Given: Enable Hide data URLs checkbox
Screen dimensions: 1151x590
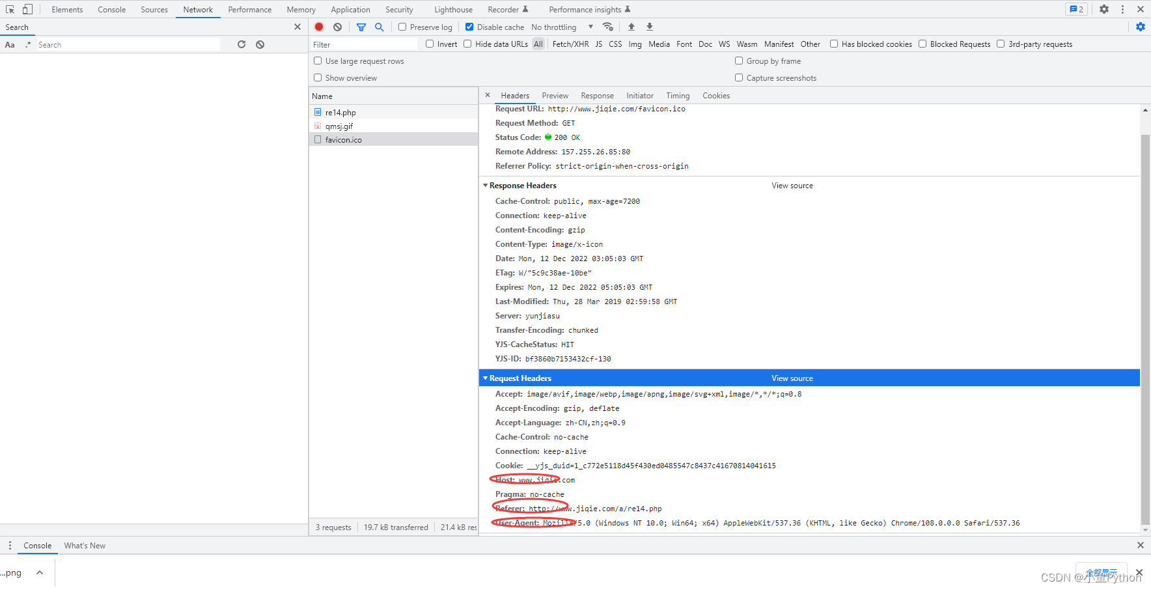Looking at the screenshot, I should point(467,44).
